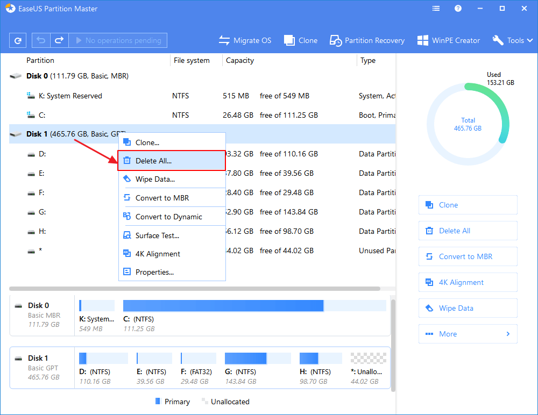Image resolution: width=538 pixels, height=415 pixels.
Task: Select the Disk 0 header row in list
Action: (x=202, y=76)
